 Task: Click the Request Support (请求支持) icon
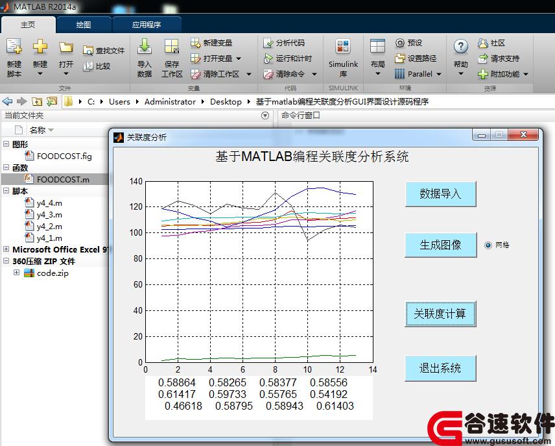click(x=483, y=58)
